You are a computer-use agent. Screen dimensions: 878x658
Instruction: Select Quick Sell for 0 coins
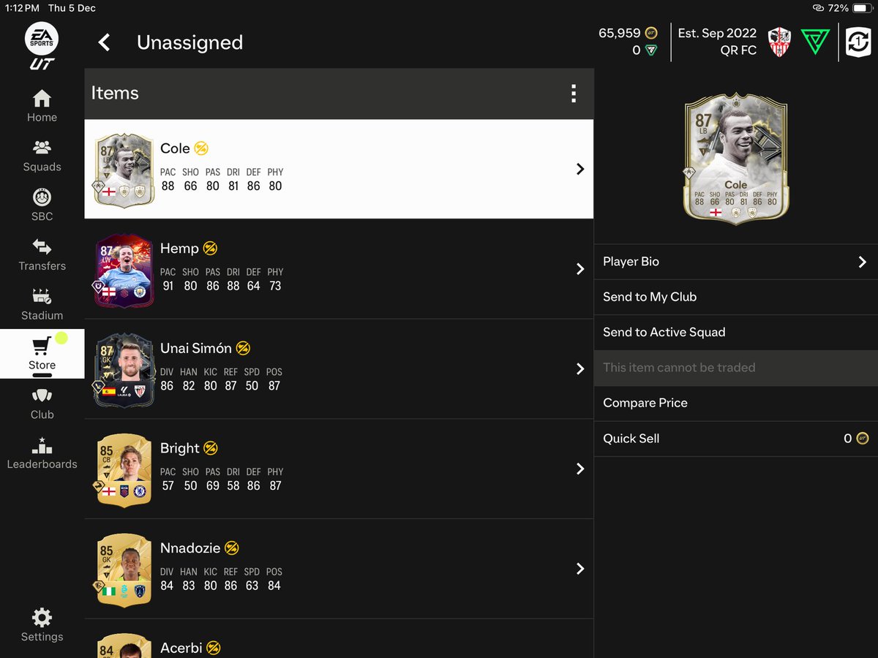[735, 439]
